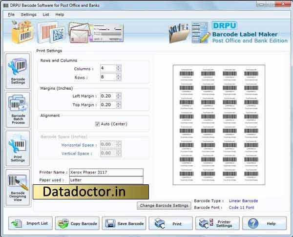Click the file folder banner icon

[x=179, y=33]
